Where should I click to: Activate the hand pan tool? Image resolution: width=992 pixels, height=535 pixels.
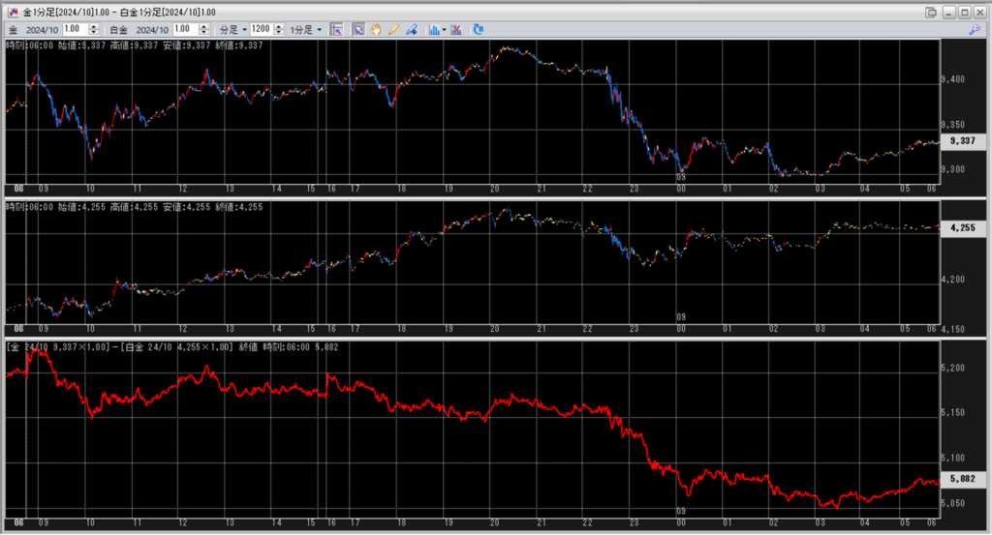click(x=375, y=30)
